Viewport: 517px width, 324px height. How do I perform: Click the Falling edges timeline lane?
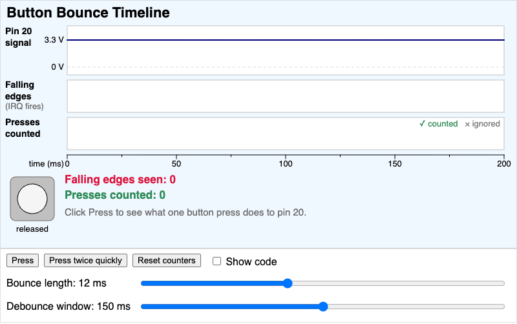[x=286, y=96]
